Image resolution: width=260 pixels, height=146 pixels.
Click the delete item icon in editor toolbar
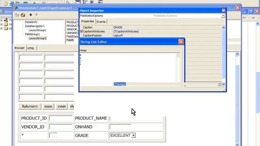[x=23, y=15]
